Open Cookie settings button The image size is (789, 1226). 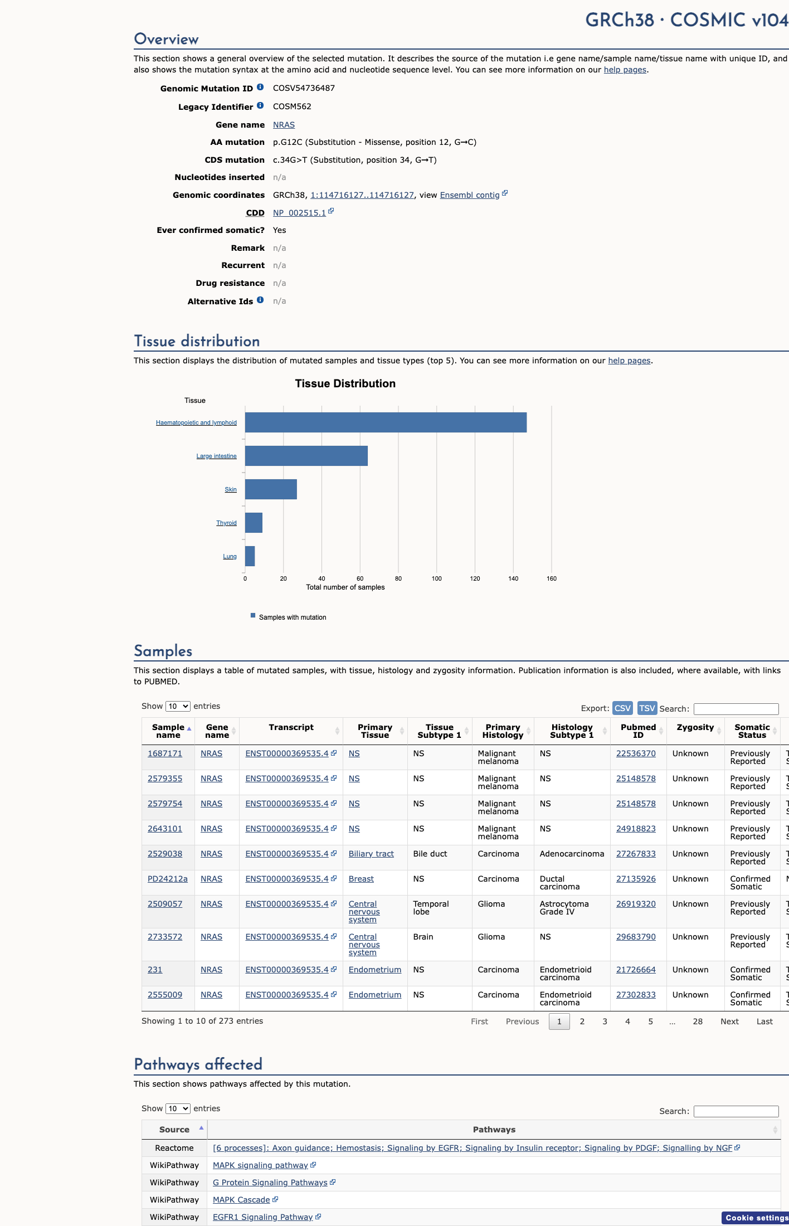756,1218
